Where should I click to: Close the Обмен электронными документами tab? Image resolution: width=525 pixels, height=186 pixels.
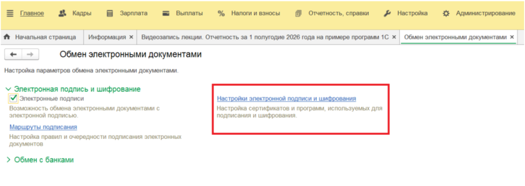[512, 37]
